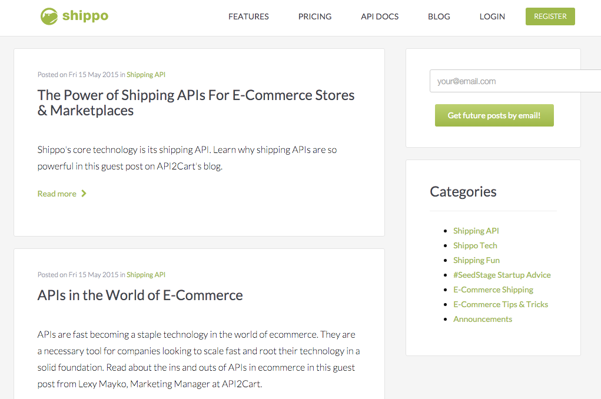601x399 pixels.
Task: Select Shipping API in Categories list
Action: pyautogui.click(x=476, y=231)
